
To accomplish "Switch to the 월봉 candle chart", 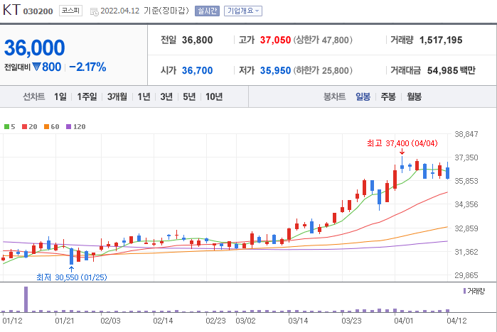I will coord(414,96).
